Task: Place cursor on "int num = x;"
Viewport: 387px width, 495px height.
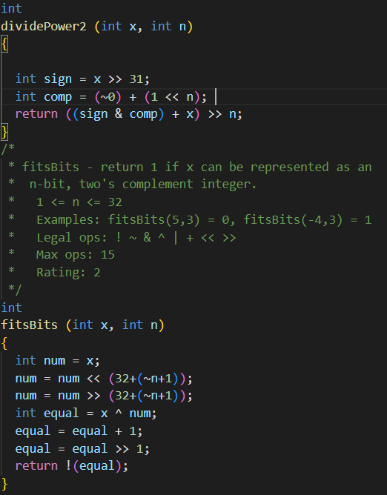Action: point(58,361)
